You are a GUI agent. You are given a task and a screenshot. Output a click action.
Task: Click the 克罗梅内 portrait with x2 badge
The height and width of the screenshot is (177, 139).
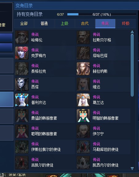(x=22, y=53)
